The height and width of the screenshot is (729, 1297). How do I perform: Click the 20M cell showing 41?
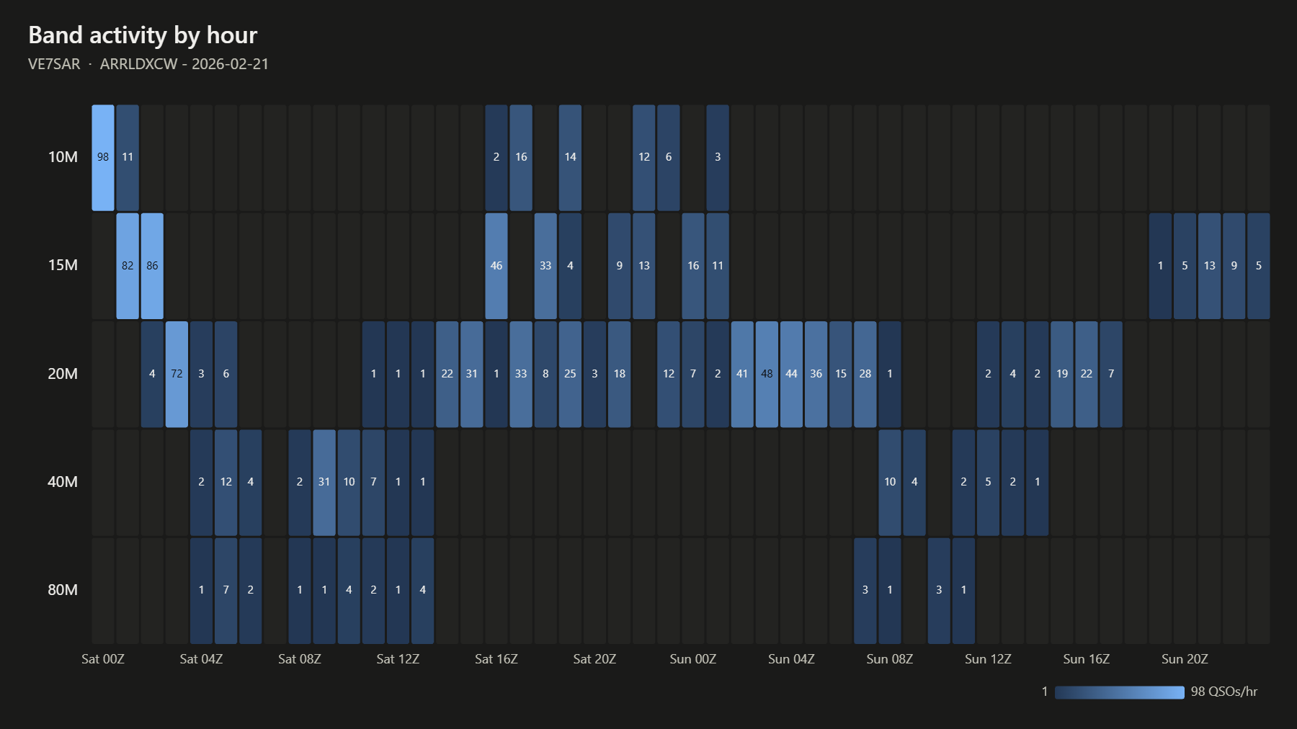[742, 374]
